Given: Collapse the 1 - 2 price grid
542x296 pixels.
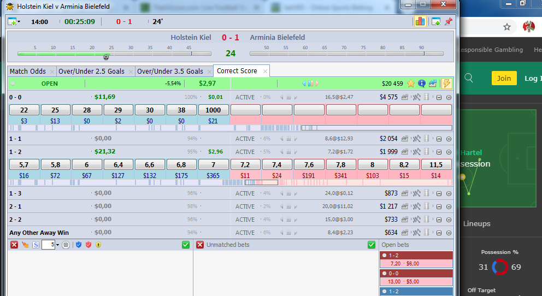Looking at the screenshot, I should [x=439, y=152].
